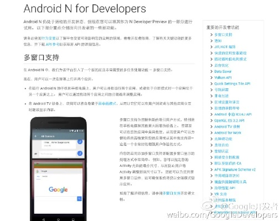The width and height of the screenshot is (279, 221).
Task: Tap back arrow in phone's top app
Action: coord(36,136)
